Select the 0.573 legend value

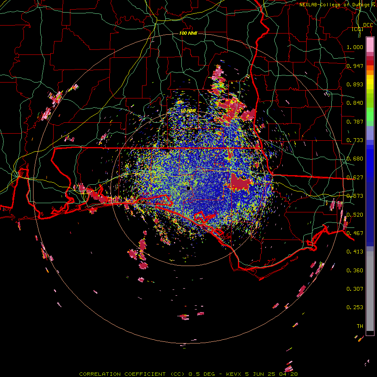coord(355,196)
